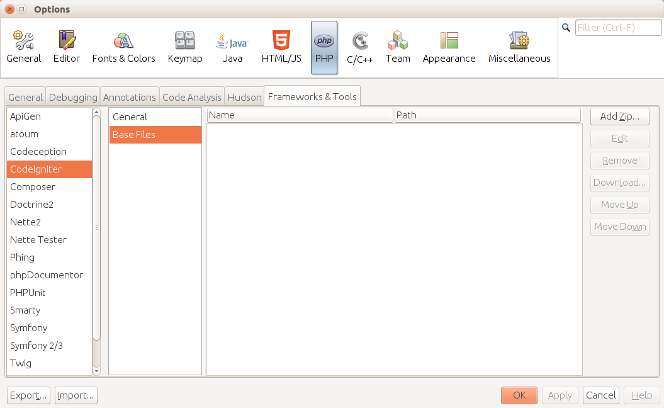Click the Path column header
Viewport: 664px width, 408px height.
[x=487, y=115]
